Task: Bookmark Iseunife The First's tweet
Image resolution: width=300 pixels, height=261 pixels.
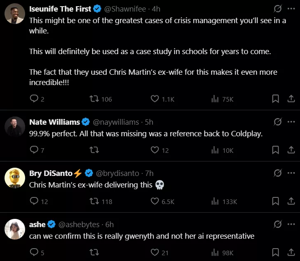Action: pos(276,99)
